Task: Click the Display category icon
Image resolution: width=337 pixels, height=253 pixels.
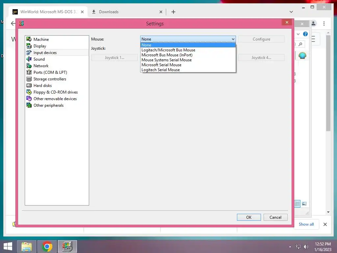Action: tap(29, 46)
